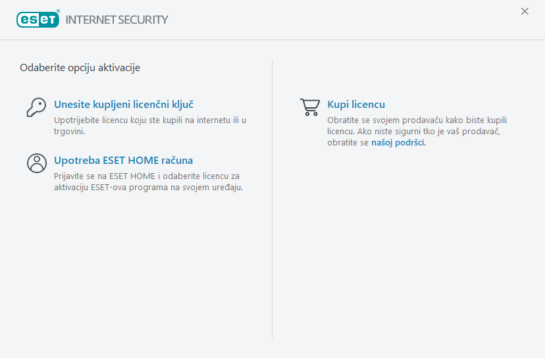
Task: Click the "INTERNET SECURITY" title text
Action: (117, 20)
